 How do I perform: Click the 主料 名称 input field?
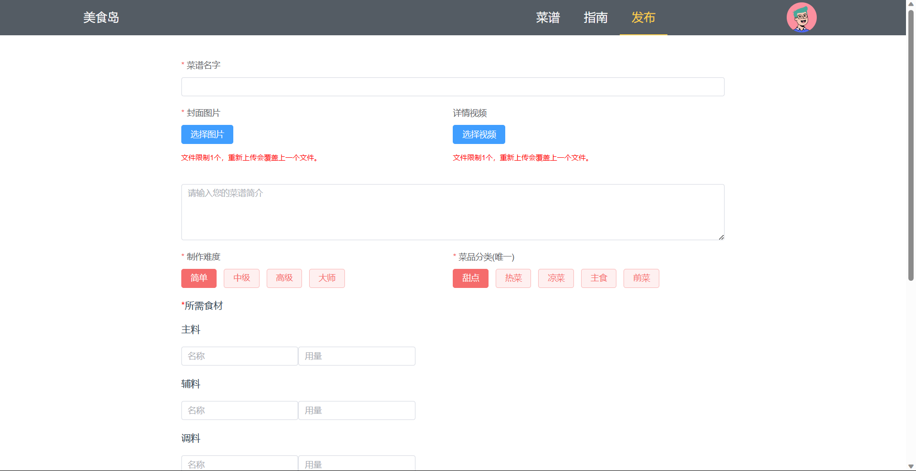tap(239, 356)
